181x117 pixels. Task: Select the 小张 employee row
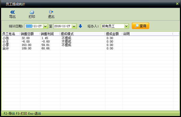pyautogui.click(x=90, y=38)
